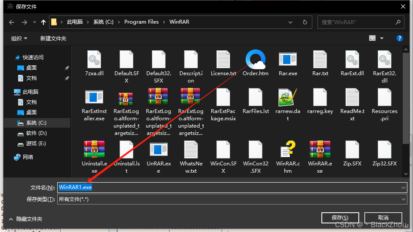Select the RarExt32.dll file
The width and height of the screenshot is (413, 232).
click(x=385, y=67)
